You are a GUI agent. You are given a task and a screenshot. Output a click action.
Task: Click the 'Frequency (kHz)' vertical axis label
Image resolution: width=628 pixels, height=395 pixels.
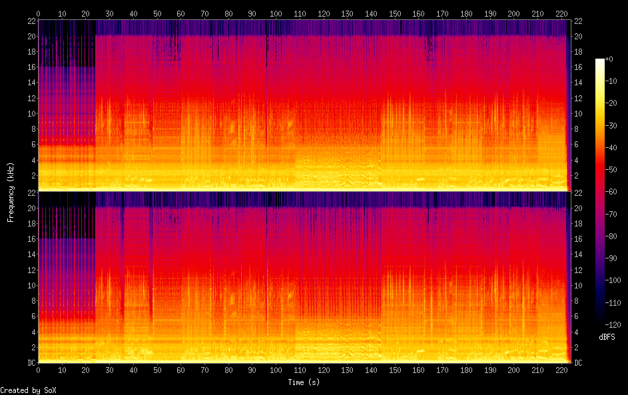pyautogui.click(x=11, y=192)
